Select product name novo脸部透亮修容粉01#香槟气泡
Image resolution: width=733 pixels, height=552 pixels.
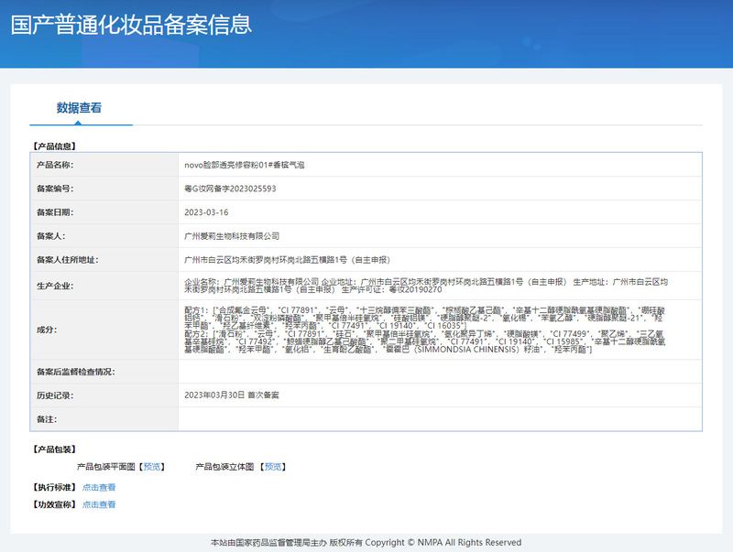point(245,165)
